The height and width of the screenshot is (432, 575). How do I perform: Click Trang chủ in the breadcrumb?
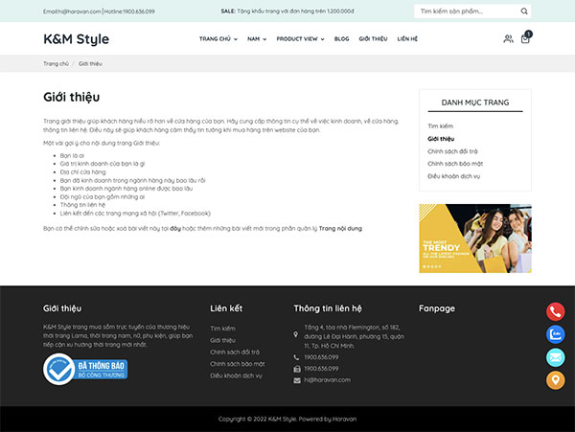click(56, 64)
